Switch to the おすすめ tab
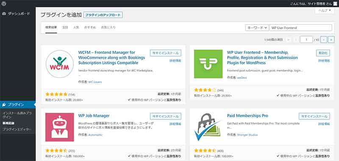Viewport: 339px width, 161px height. pos(90,28)
